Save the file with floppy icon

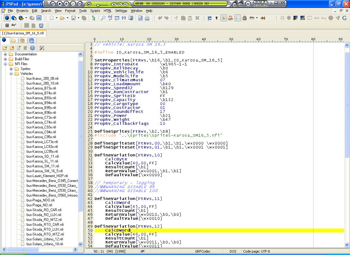[x=74, y=18]
